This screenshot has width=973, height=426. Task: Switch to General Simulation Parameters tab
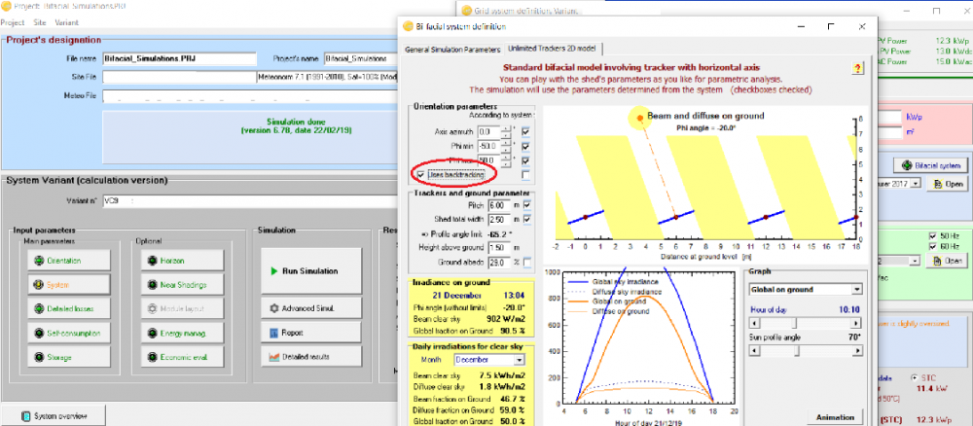point(451,48)
